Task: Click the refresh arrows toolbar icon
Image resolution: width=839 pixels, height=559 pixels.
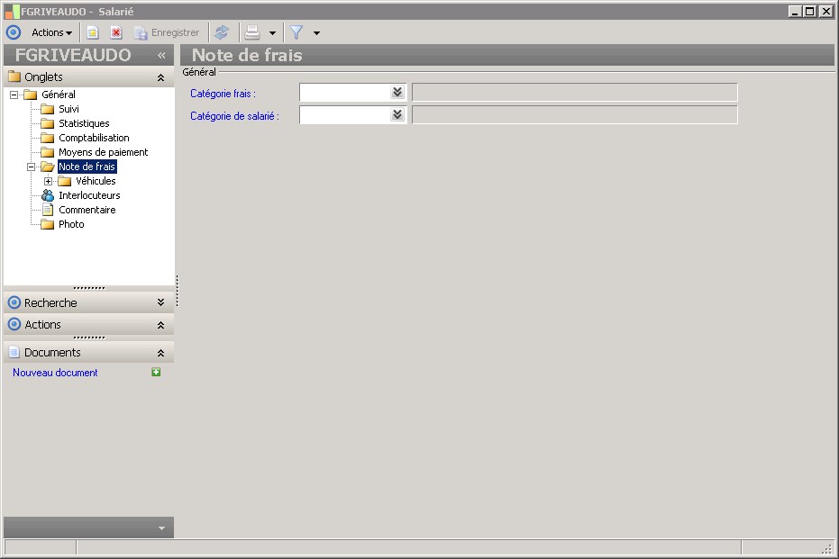Action: [x=222, y=32]
